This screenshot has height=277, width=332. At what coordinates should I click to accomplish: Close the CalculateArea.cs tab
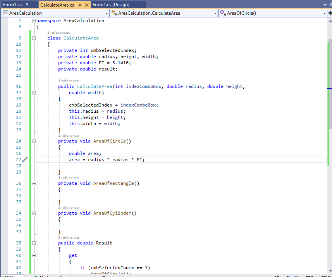tap(87, 5)
